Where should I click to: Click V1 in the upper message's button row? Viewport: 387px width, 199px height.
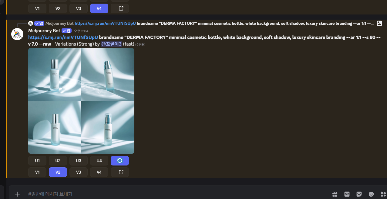pyautogui.click(x=37, y=8)
